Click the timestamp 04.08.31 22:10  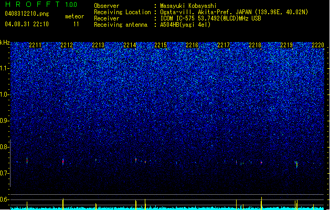click(27, 24)
